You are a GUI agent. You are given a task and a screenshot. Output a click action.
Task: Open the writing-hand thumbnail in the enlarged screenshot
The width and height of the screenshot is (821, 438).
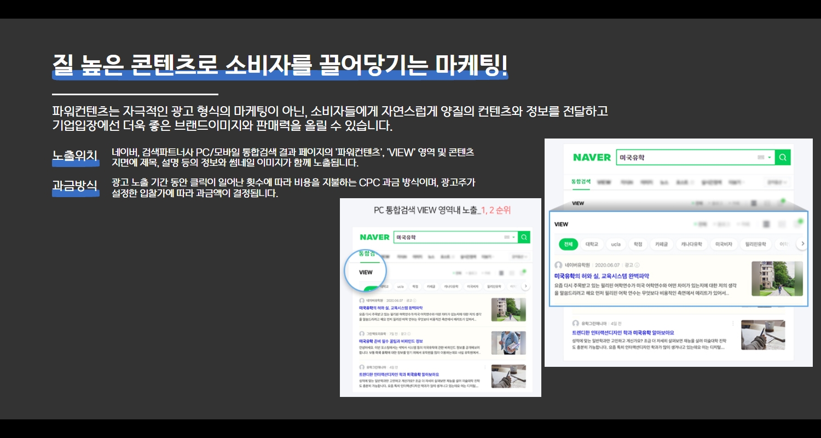point(763,335)
